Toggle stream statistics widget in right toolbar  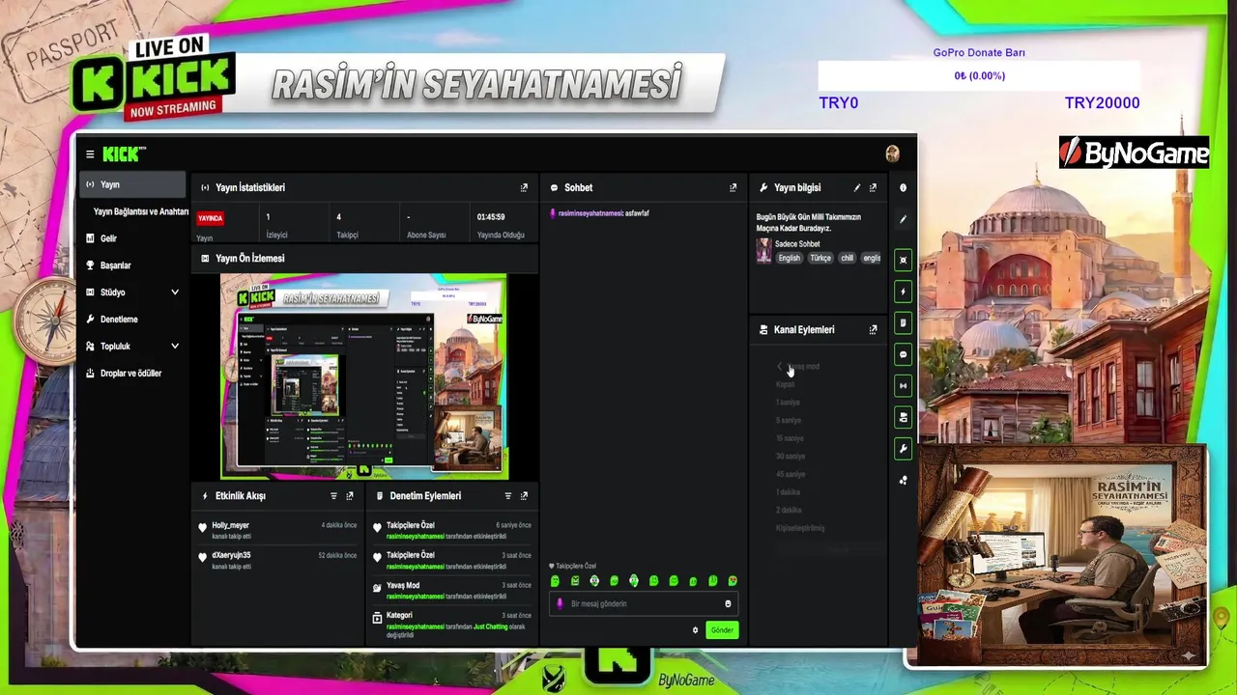(x=904, y=386)
